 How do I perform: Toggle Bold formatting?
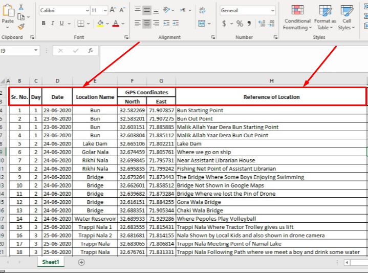click(x=44, y=23)
